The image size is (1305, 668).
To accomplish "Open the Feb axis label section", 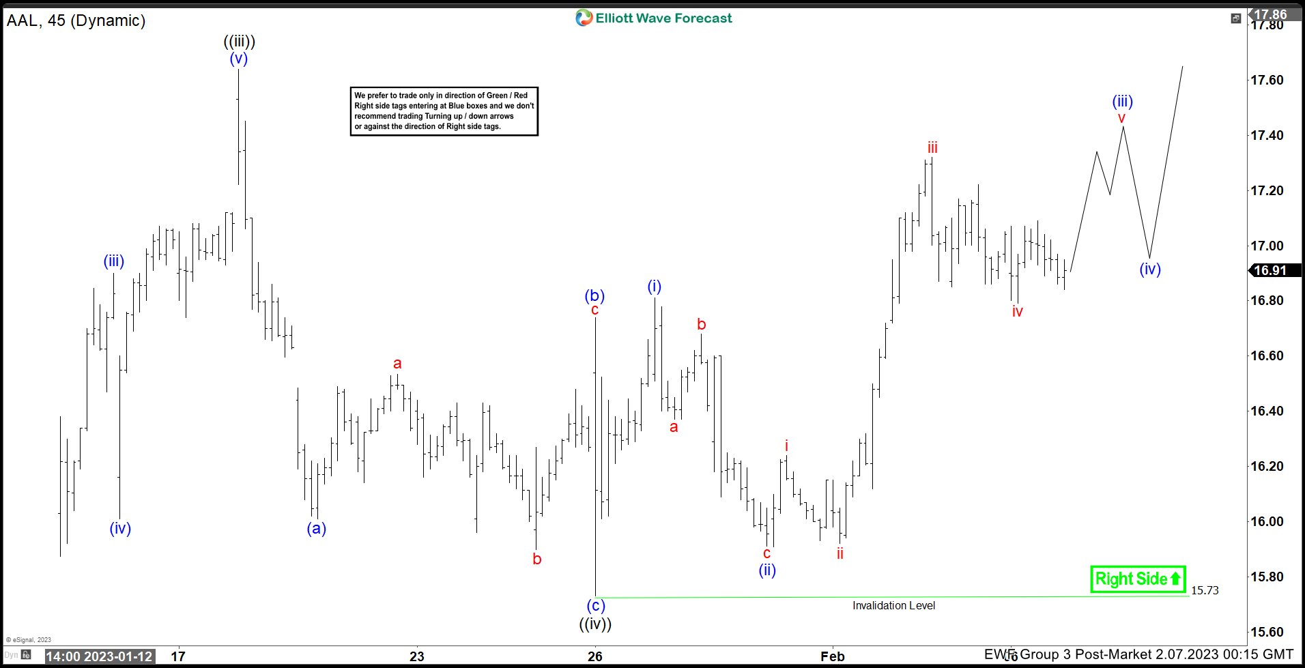I will point(834,656).
